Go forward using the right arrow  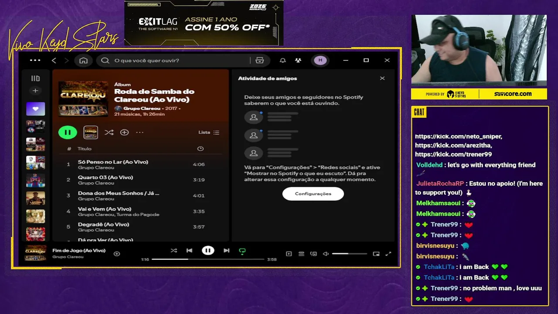66,61
